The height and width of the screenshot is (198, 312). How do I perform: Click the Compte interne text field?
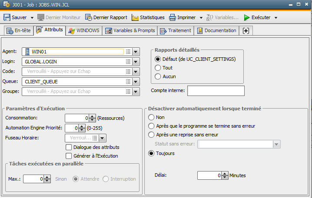(216, 91)
